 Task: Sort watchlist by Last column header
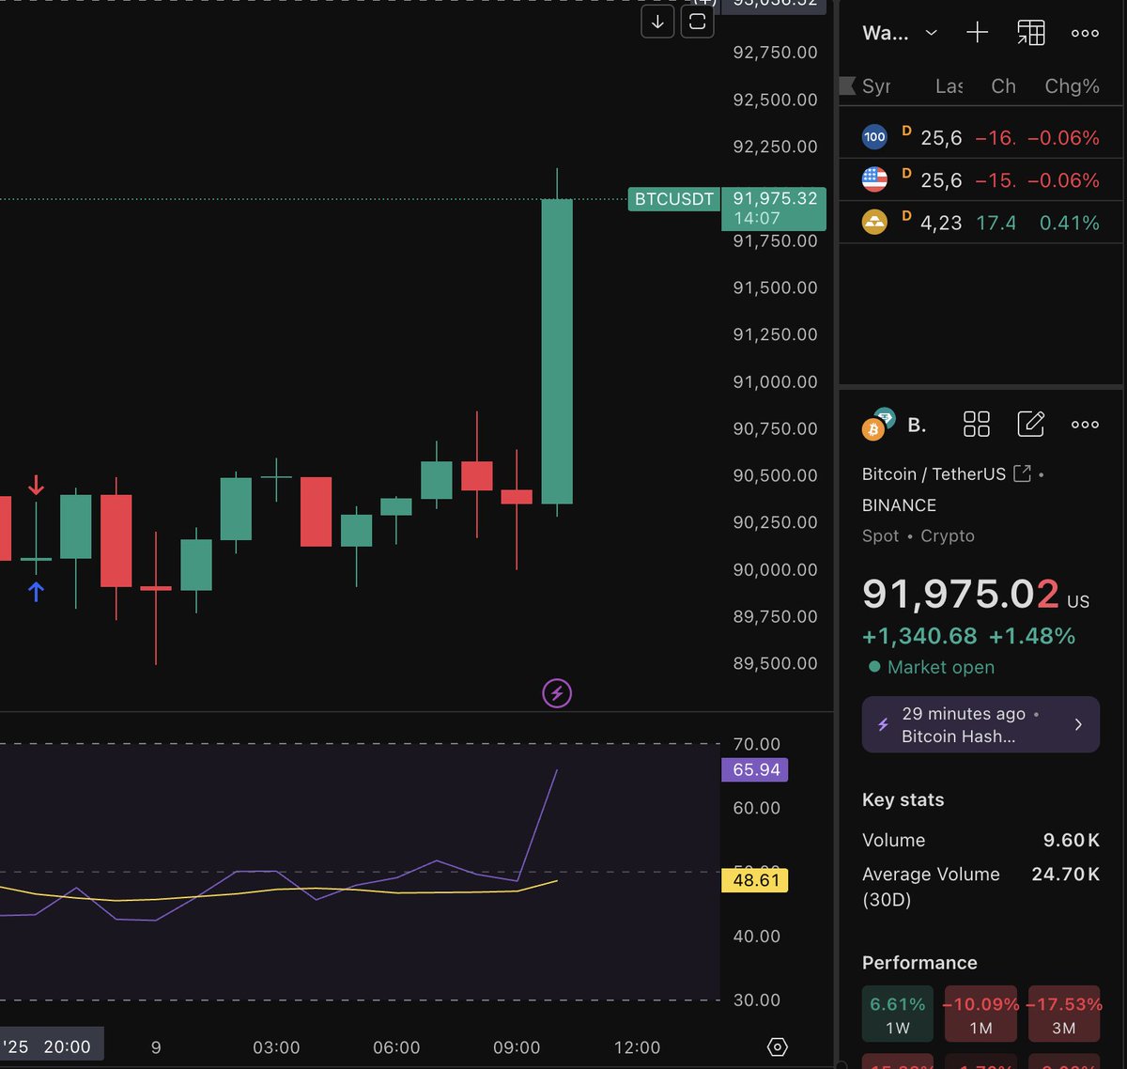(949, 86)
